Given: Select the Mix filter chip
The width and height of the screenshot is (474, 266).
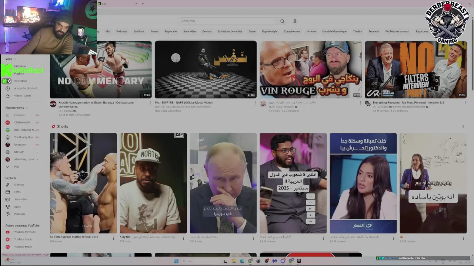Looking at the screenshot, I should [x=107, y=31].
